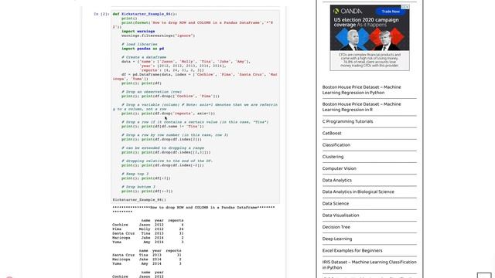The image size is (495, 278).
Task: Open CatBoost category link
Action: pos(332,133)
